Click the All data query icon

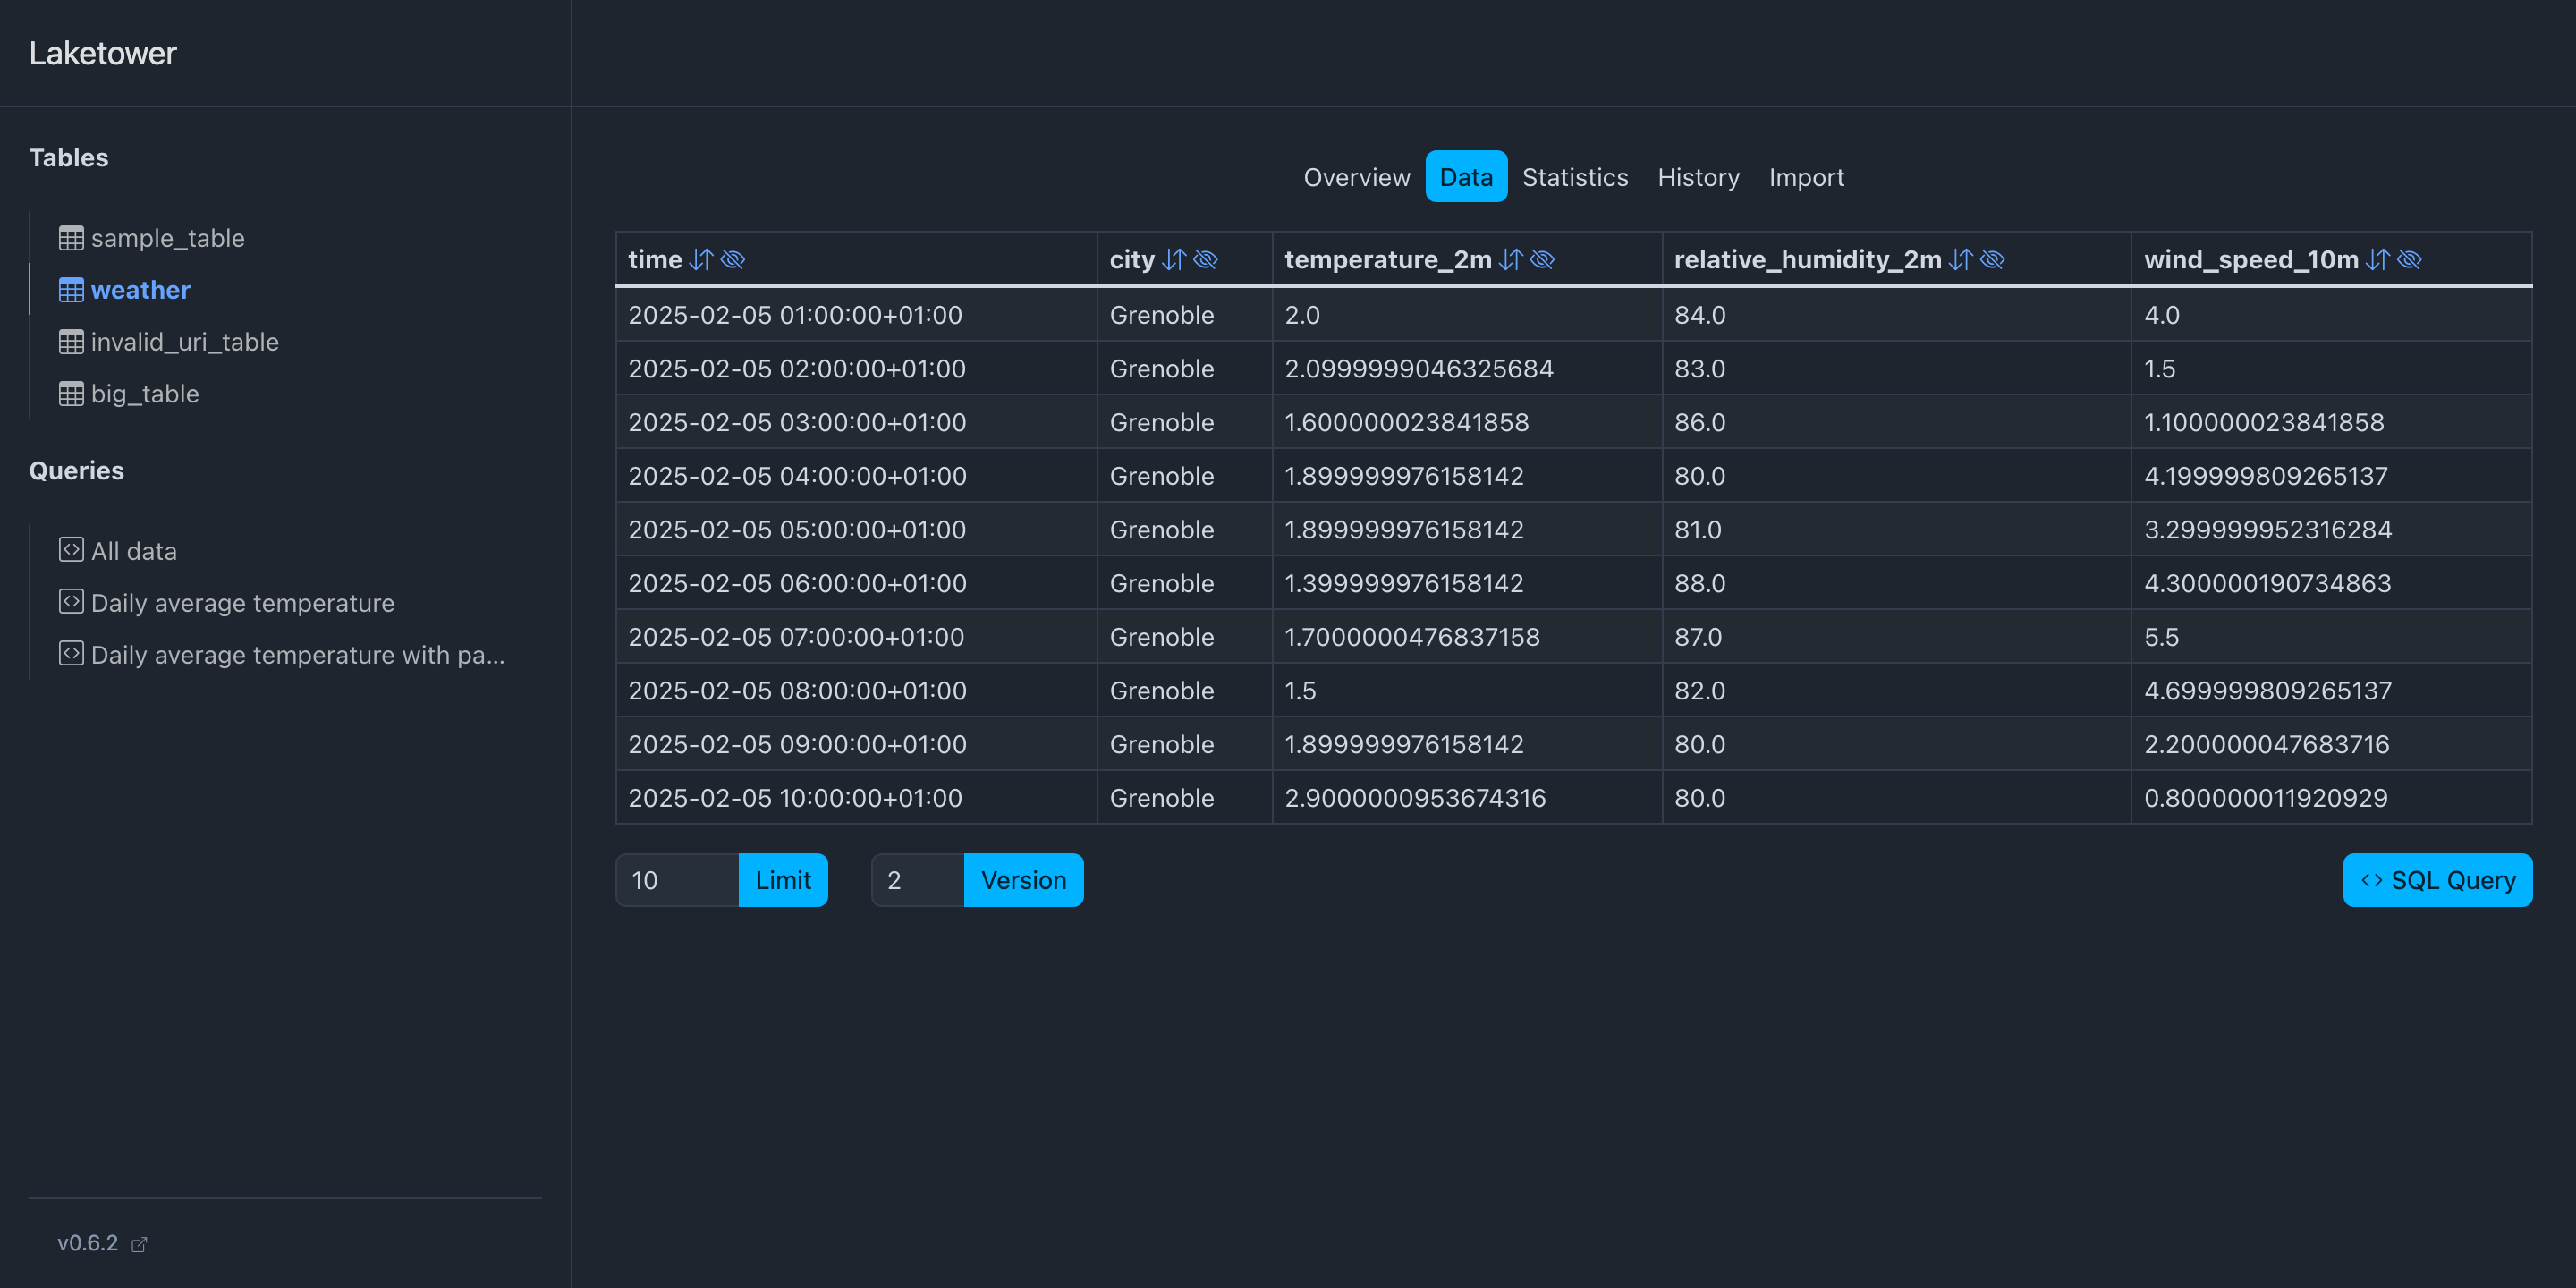(x=71, y=550)
